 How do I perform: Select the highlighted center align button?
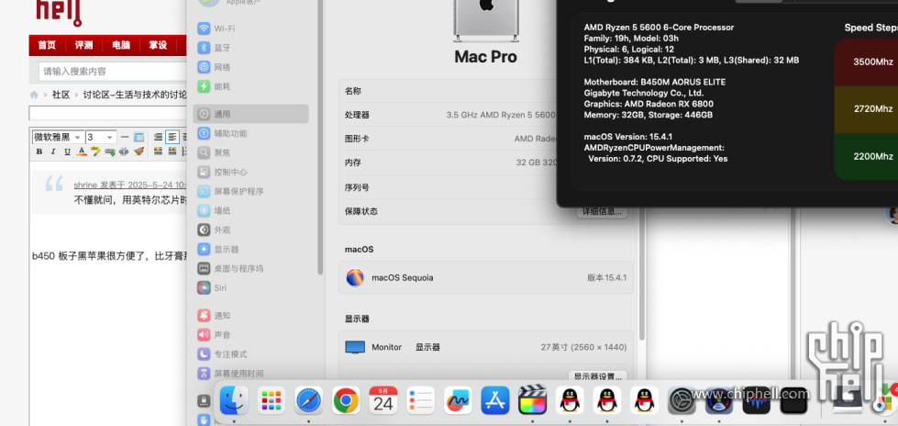coord(172,137)
